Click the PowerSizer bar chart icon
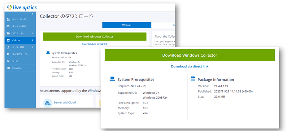 click(8, 68)
